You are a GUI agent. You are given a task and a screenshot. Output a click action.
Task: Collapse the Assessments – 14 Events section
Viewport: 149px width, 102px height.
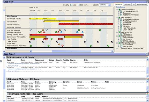tap(8, 57)
